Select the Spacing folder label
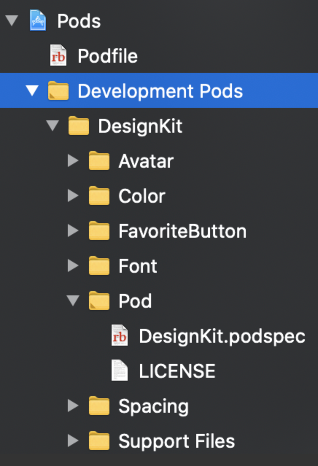Viewport: 318px width, 466px height. (x=153, y=406)
